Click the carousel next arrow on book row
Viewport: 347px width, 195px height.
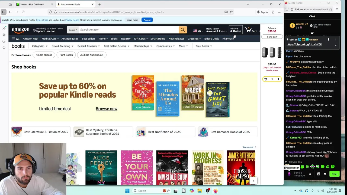tap(253, 181)
